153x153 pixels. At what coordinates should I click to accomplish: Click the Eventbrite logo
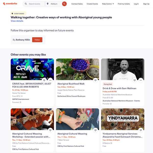tap(10, 4)
